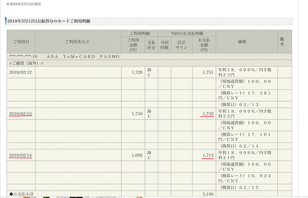
Task: Click the conversion date '(換算日)02/14'
Action: 239,146
